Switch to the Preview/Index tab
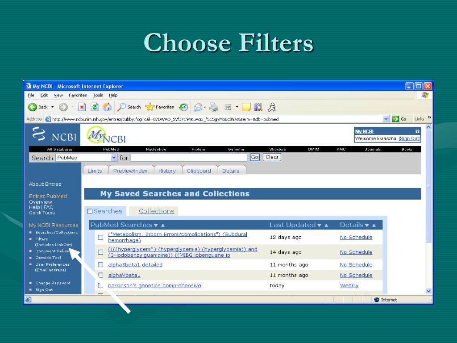 [130, 170]
